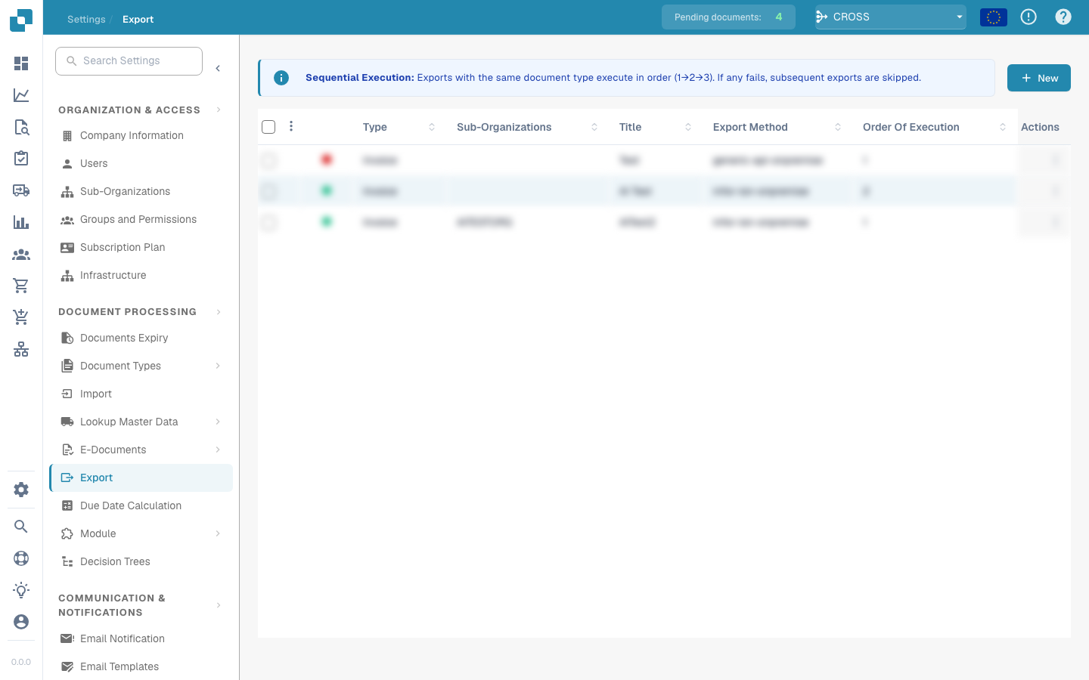The height and width of the screenshot is (680, 1089).
Task: Click the EU flag language icon
Action: [x=994, y=17]
